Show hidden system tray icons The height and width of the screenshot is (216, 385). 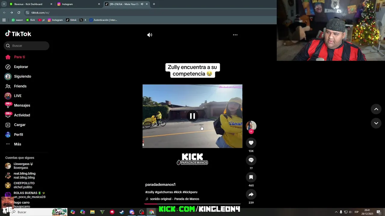pos(336,212)
